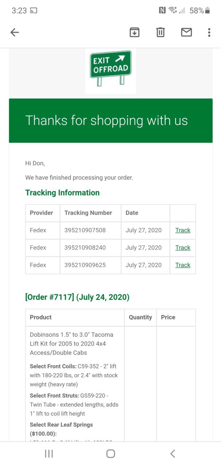This screenshot has height=467, width=221.
Task: Tap the NFC status icon
Action: click(162, 11)
